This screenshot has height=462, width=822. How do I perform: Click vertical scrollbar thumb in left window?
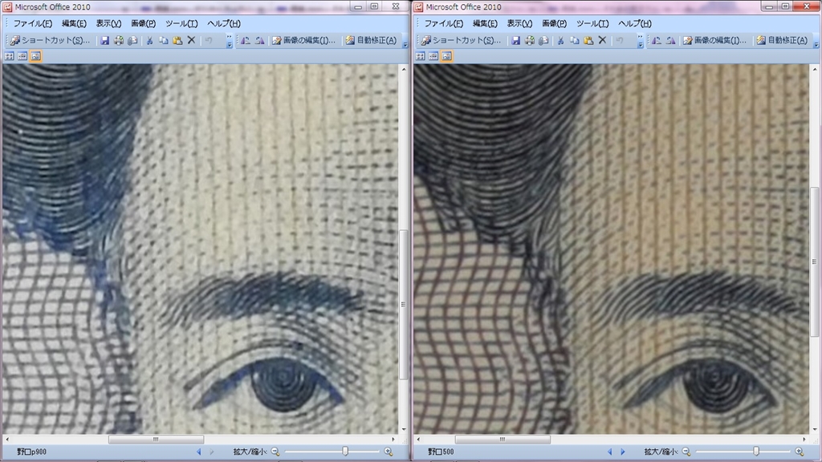pyautogui.click(x=403, y=304)
